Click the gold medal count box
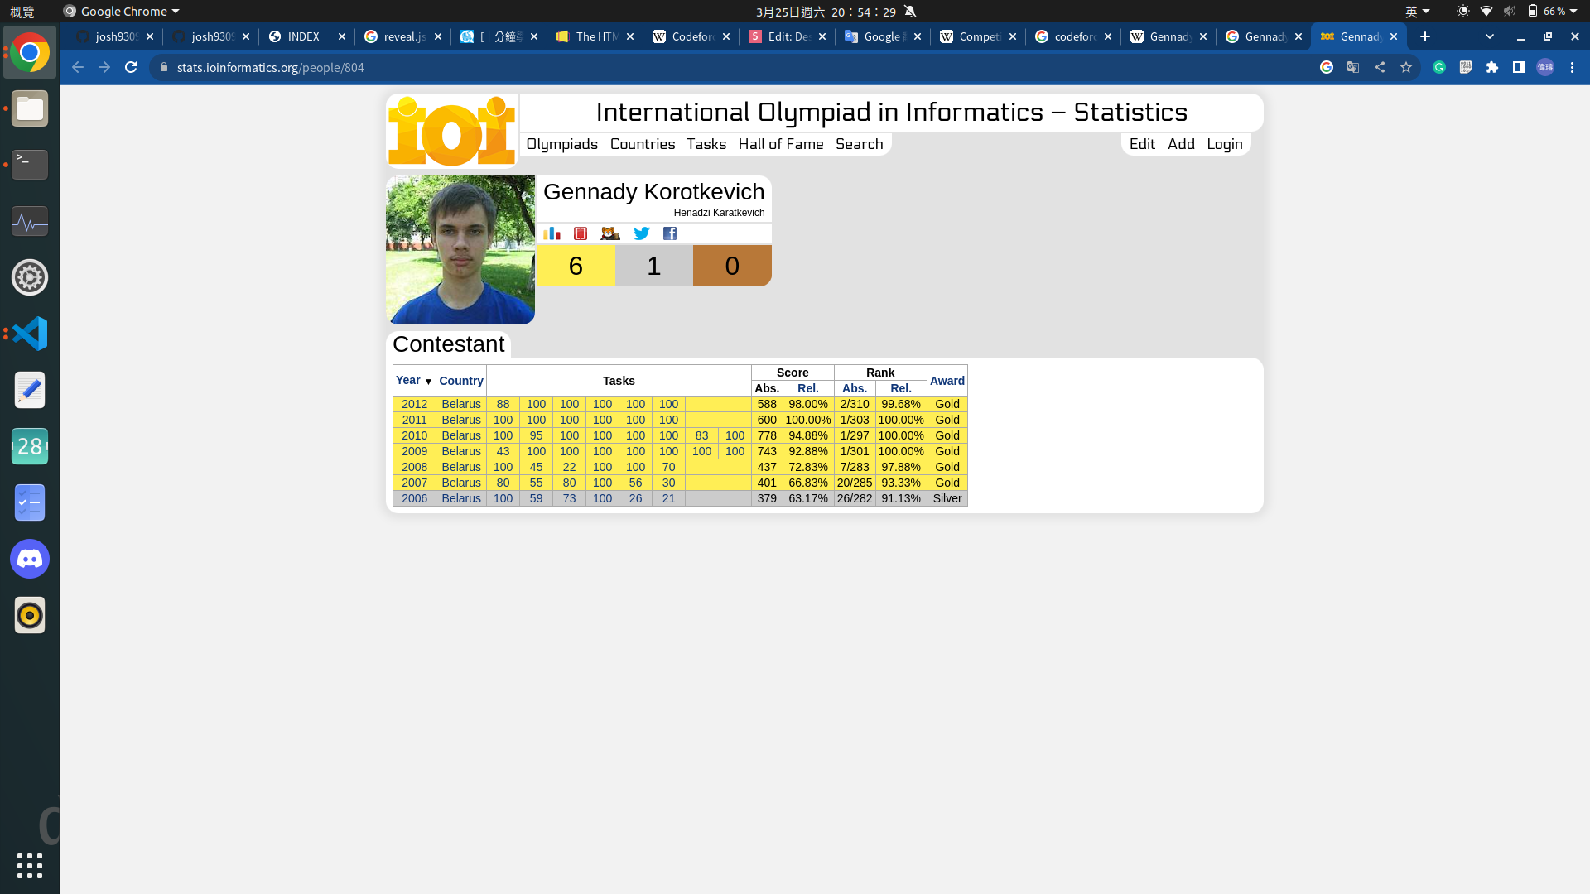Image resolution: width=1590 pixels, height=894 pixels. tap(576, 266)
